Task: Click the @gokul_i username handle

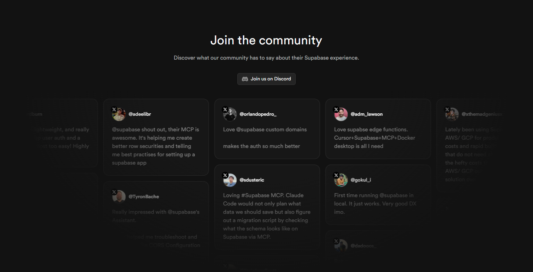Action: (361, 180)
